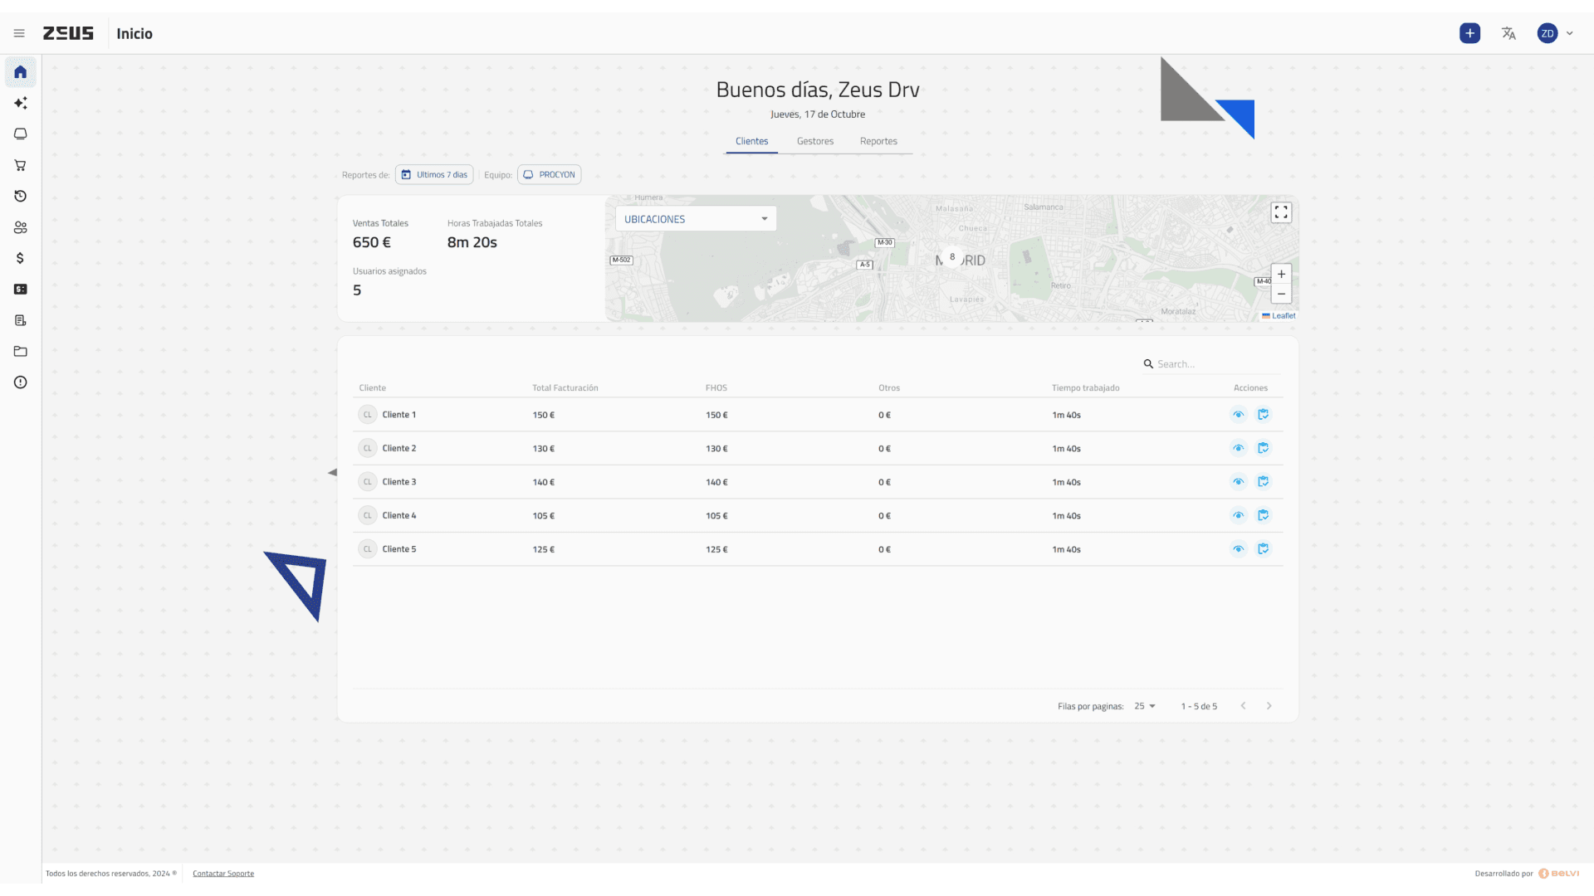Click the eye view icon for Cliente 5
Image resolution: width=1594 pixels, height=896 pixels.
point(1238,549)
